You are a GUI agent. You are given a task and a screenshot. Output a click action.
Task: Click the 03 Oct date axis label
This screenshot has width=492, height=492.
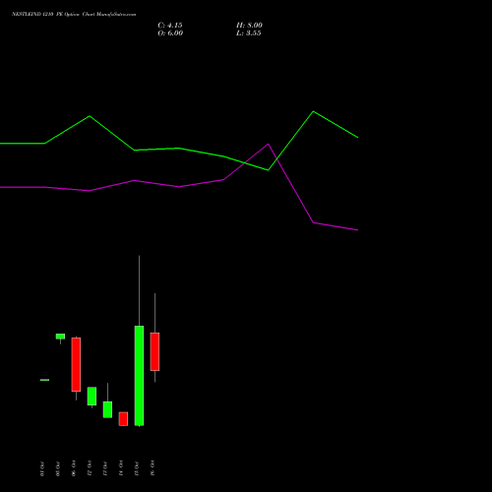58,468
